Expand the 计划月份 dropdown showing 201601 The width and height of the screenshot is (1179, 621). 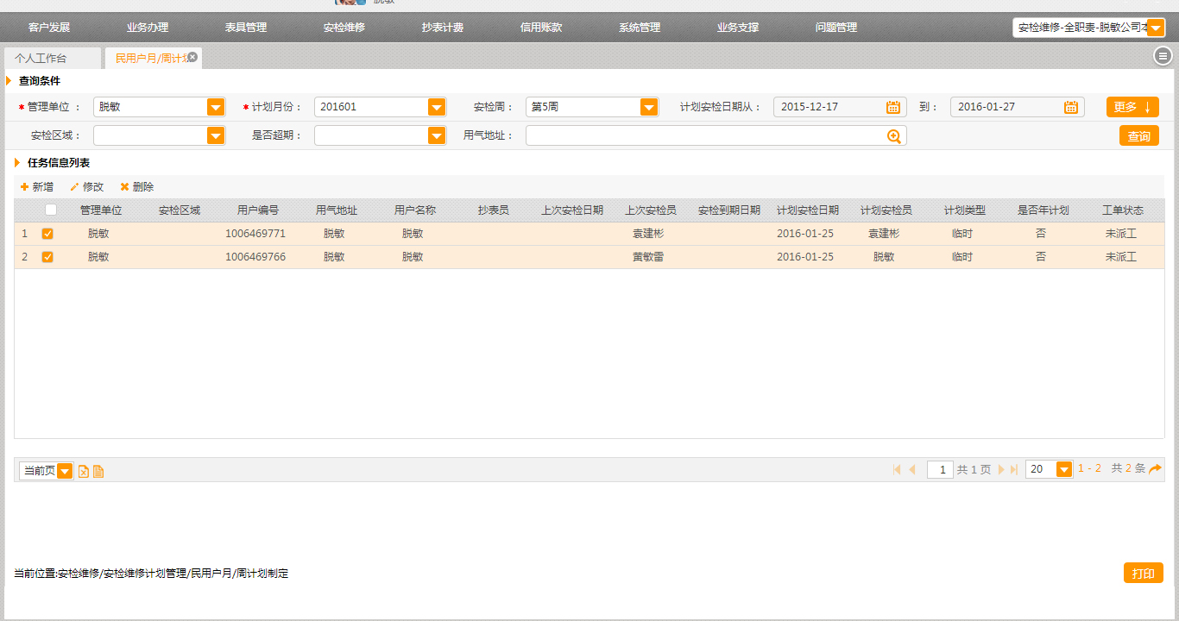437,107
